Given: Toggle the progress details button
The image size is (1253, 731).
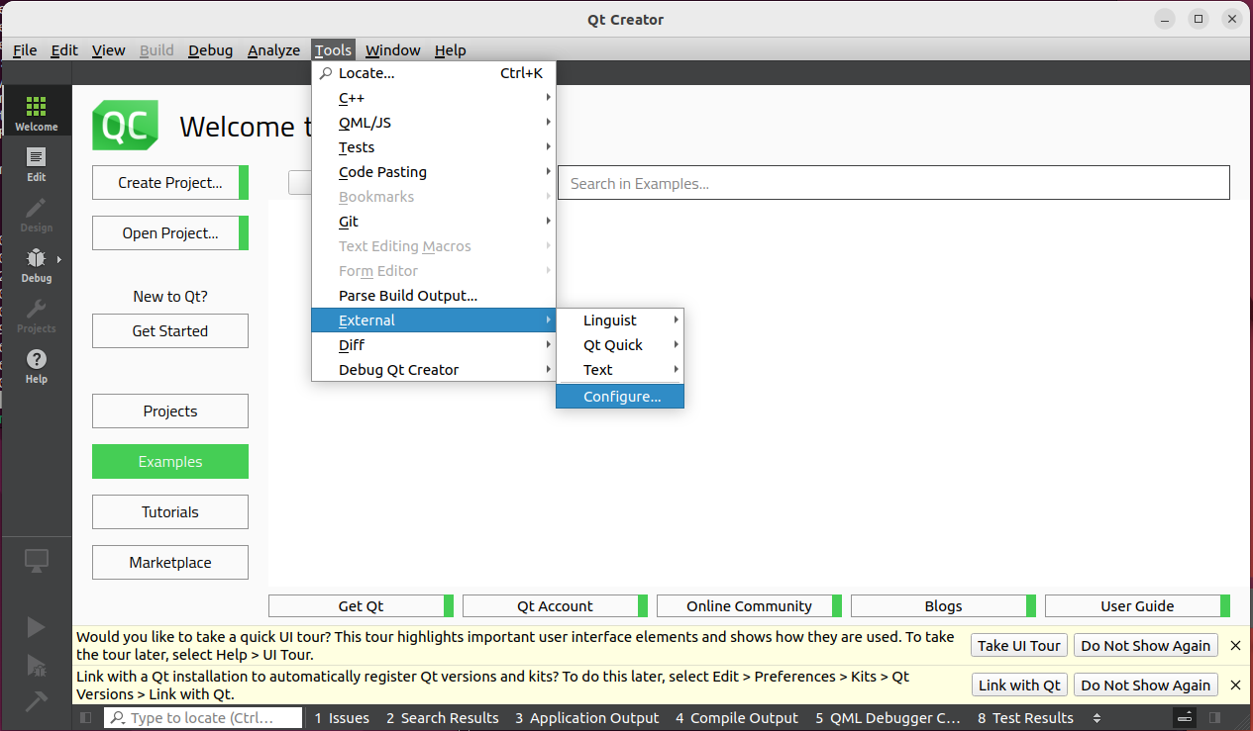Looking at the screenshot, I should point(1184,718).
